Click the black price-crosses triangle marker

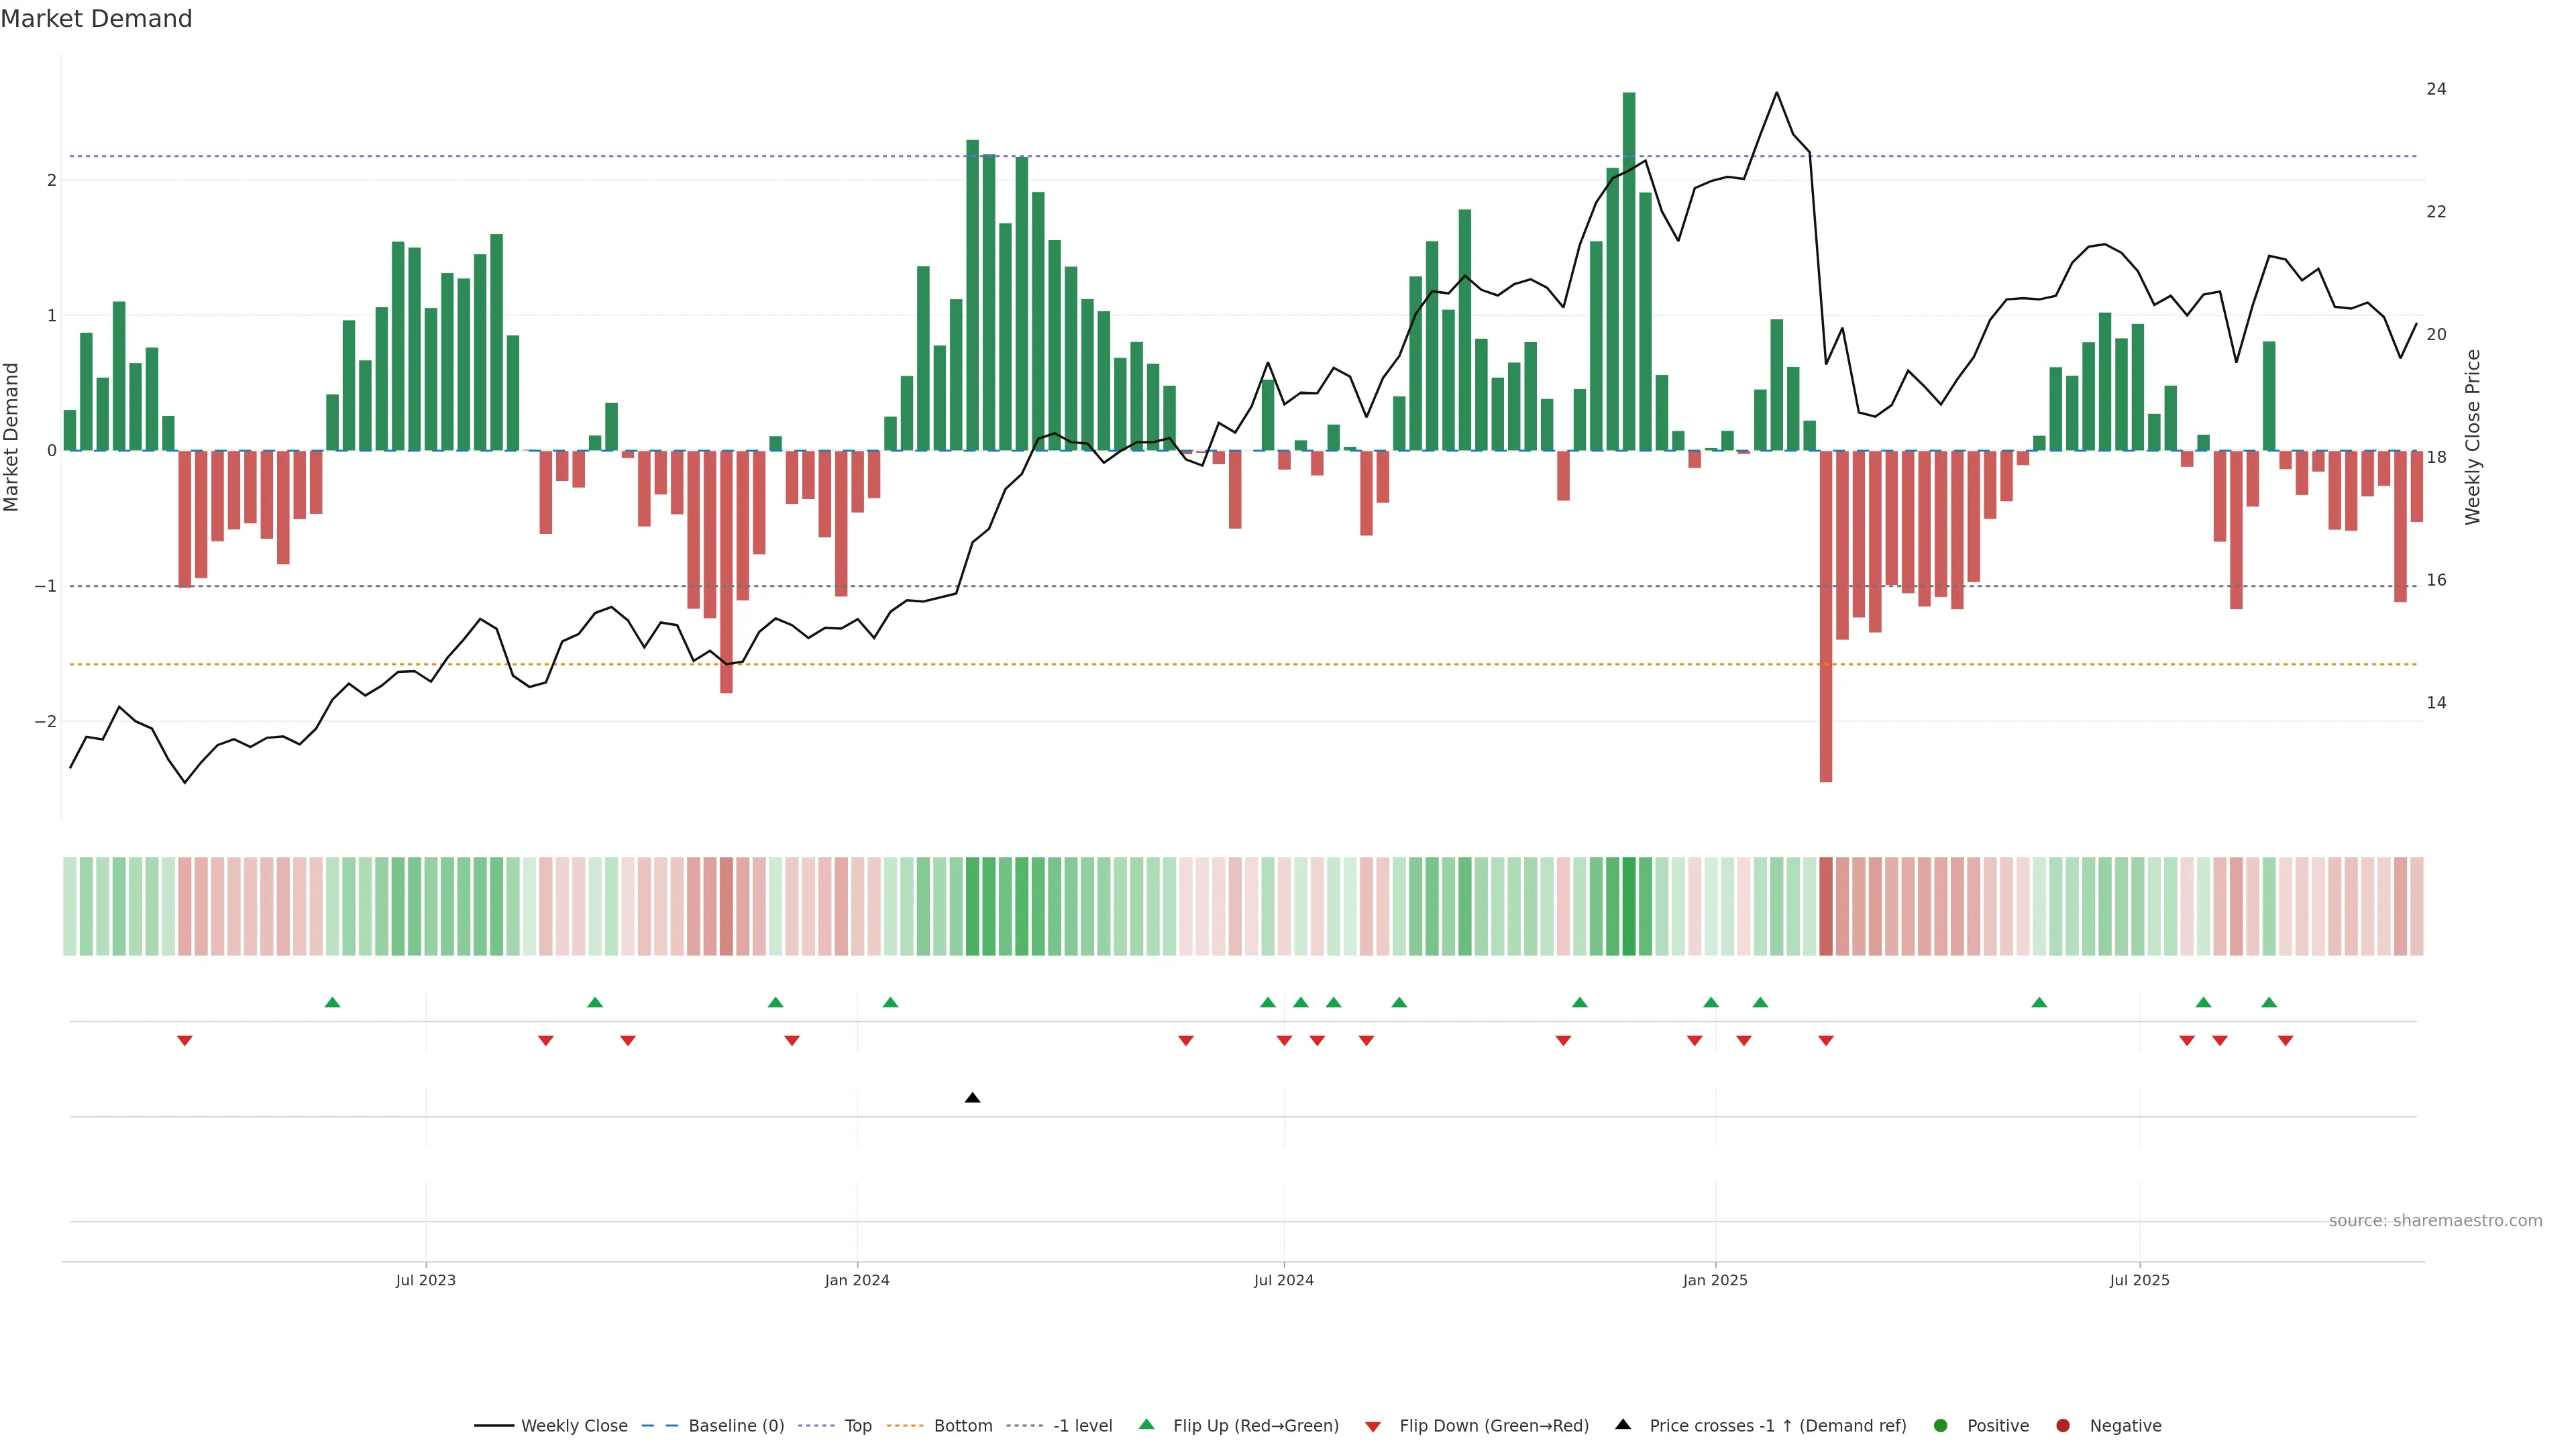(972, 1098)
